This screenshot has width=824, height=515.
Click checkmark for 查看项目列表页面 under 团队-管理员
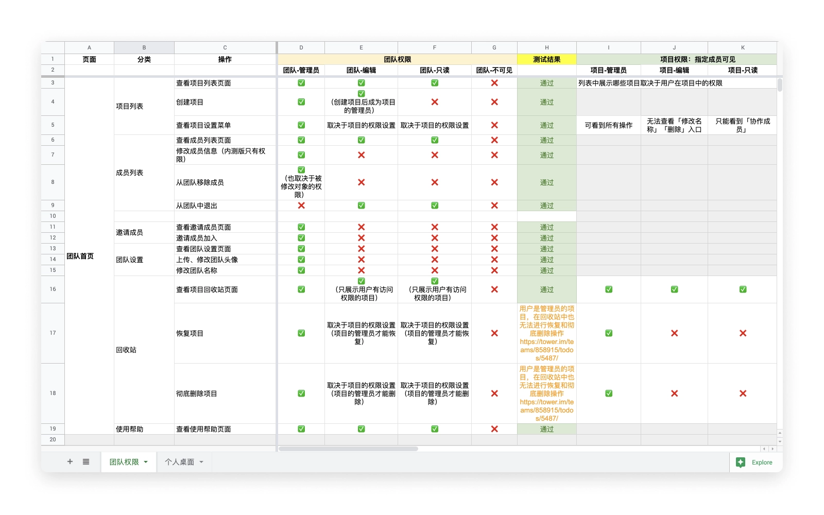(x=301, y=83)
